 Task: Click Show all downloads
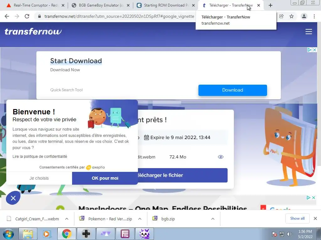point(297,218)
